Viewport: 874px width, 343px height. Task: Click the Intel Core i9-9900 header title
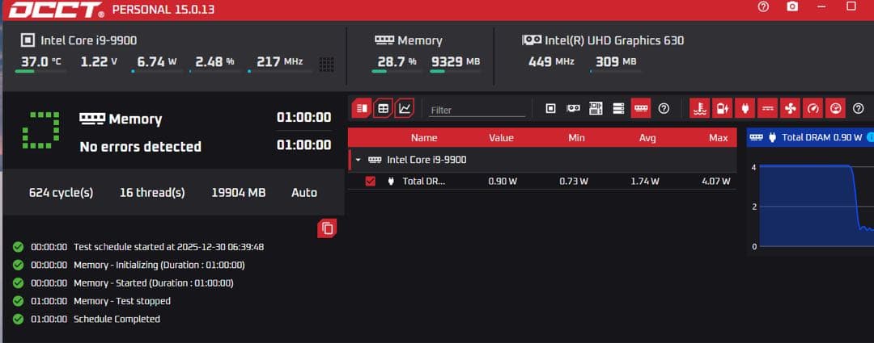(89, 40)
